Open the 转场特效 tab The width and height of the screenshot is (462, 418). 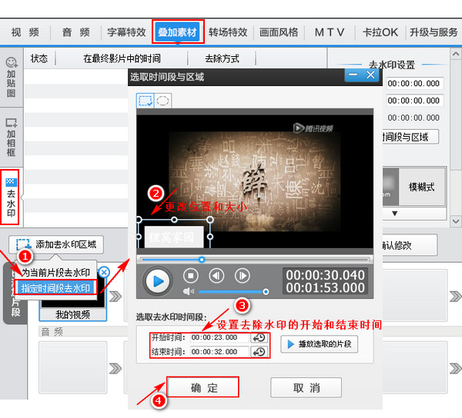228,32
